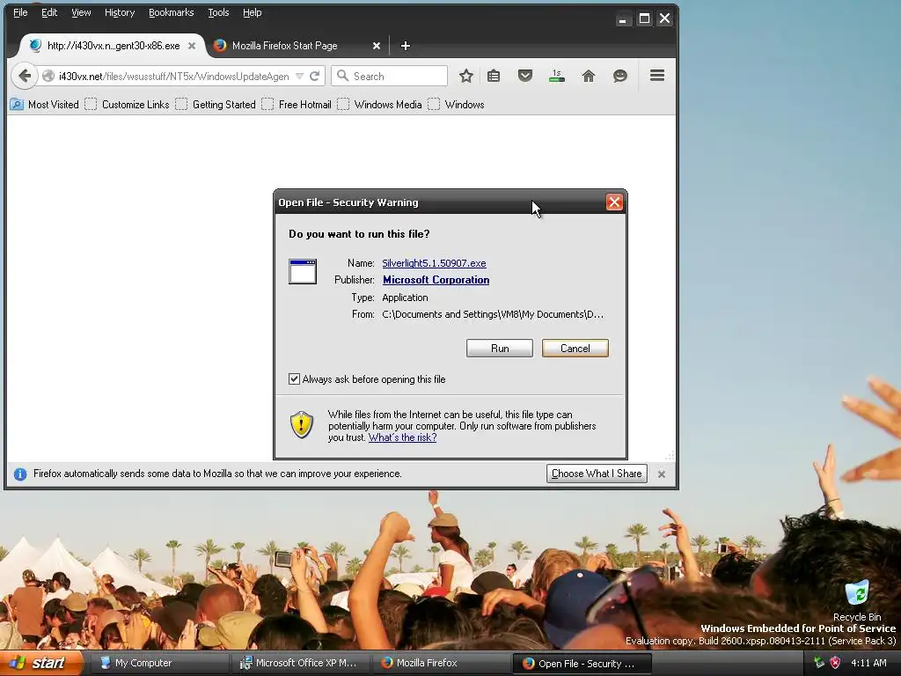
Task: Open the Windows Media bookmark
Action: 380,105
